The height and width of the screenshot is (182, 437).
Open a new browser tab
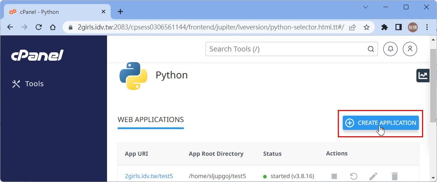click(120, 12)
